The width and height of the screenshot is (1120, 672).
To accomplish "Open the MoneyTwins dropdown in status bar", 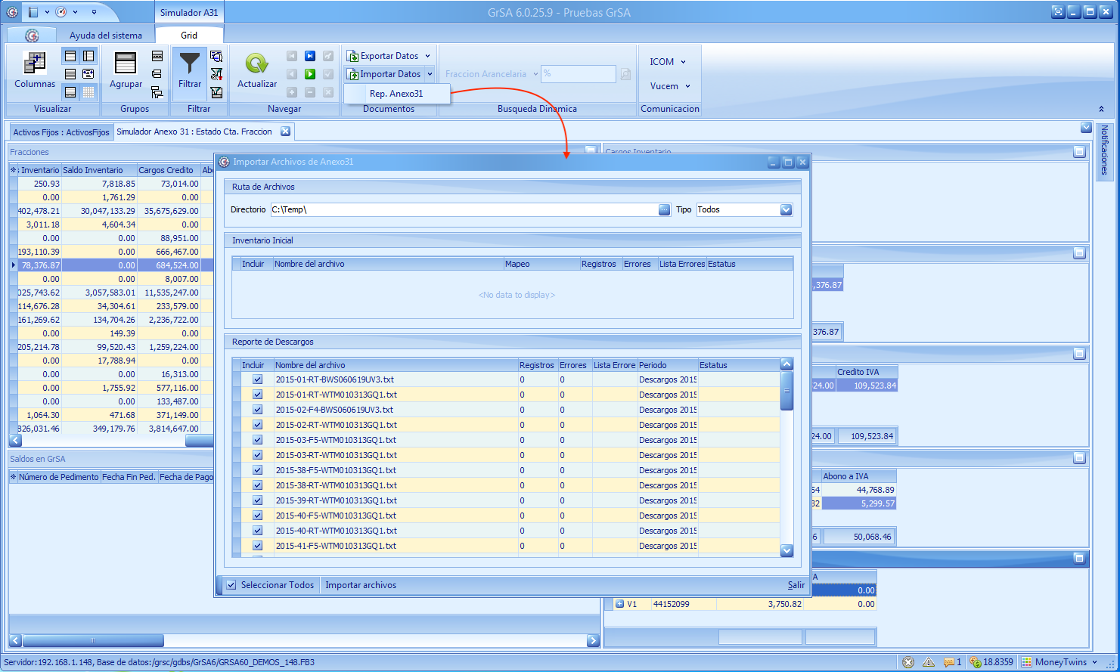I will tap(1060, 662).
